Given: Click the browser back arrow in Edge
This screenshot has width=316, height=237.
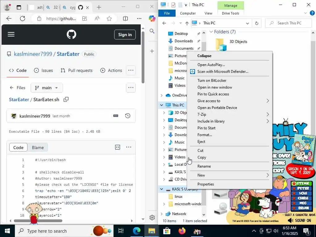Looking at the screenshot, I should (9, 19).
